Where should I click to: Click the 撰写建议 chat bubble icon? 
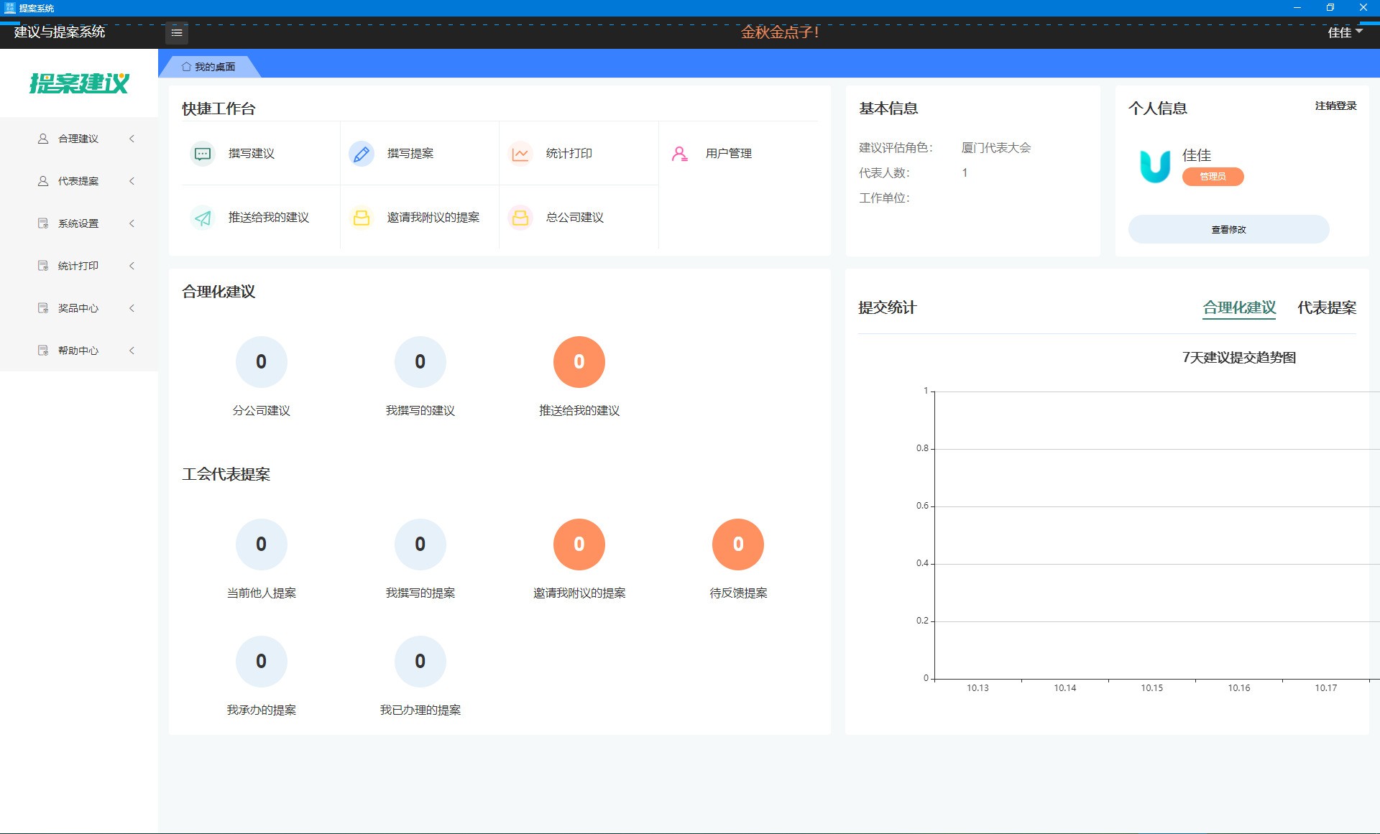point(203,154)
